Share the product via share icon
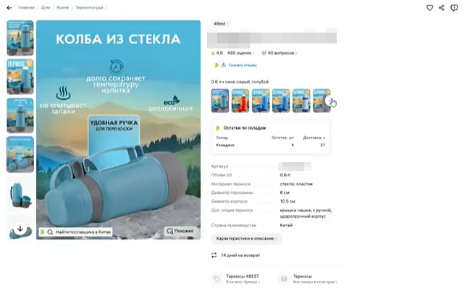 coord(442,8)
